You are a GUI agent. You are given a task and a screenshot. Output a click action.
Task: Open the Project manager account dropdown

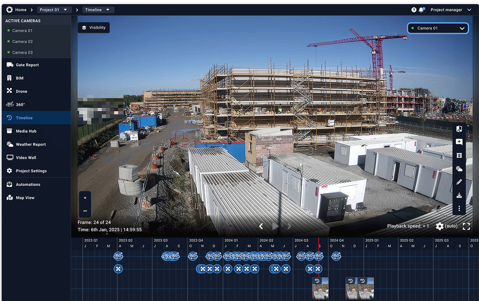click(451, 9)
